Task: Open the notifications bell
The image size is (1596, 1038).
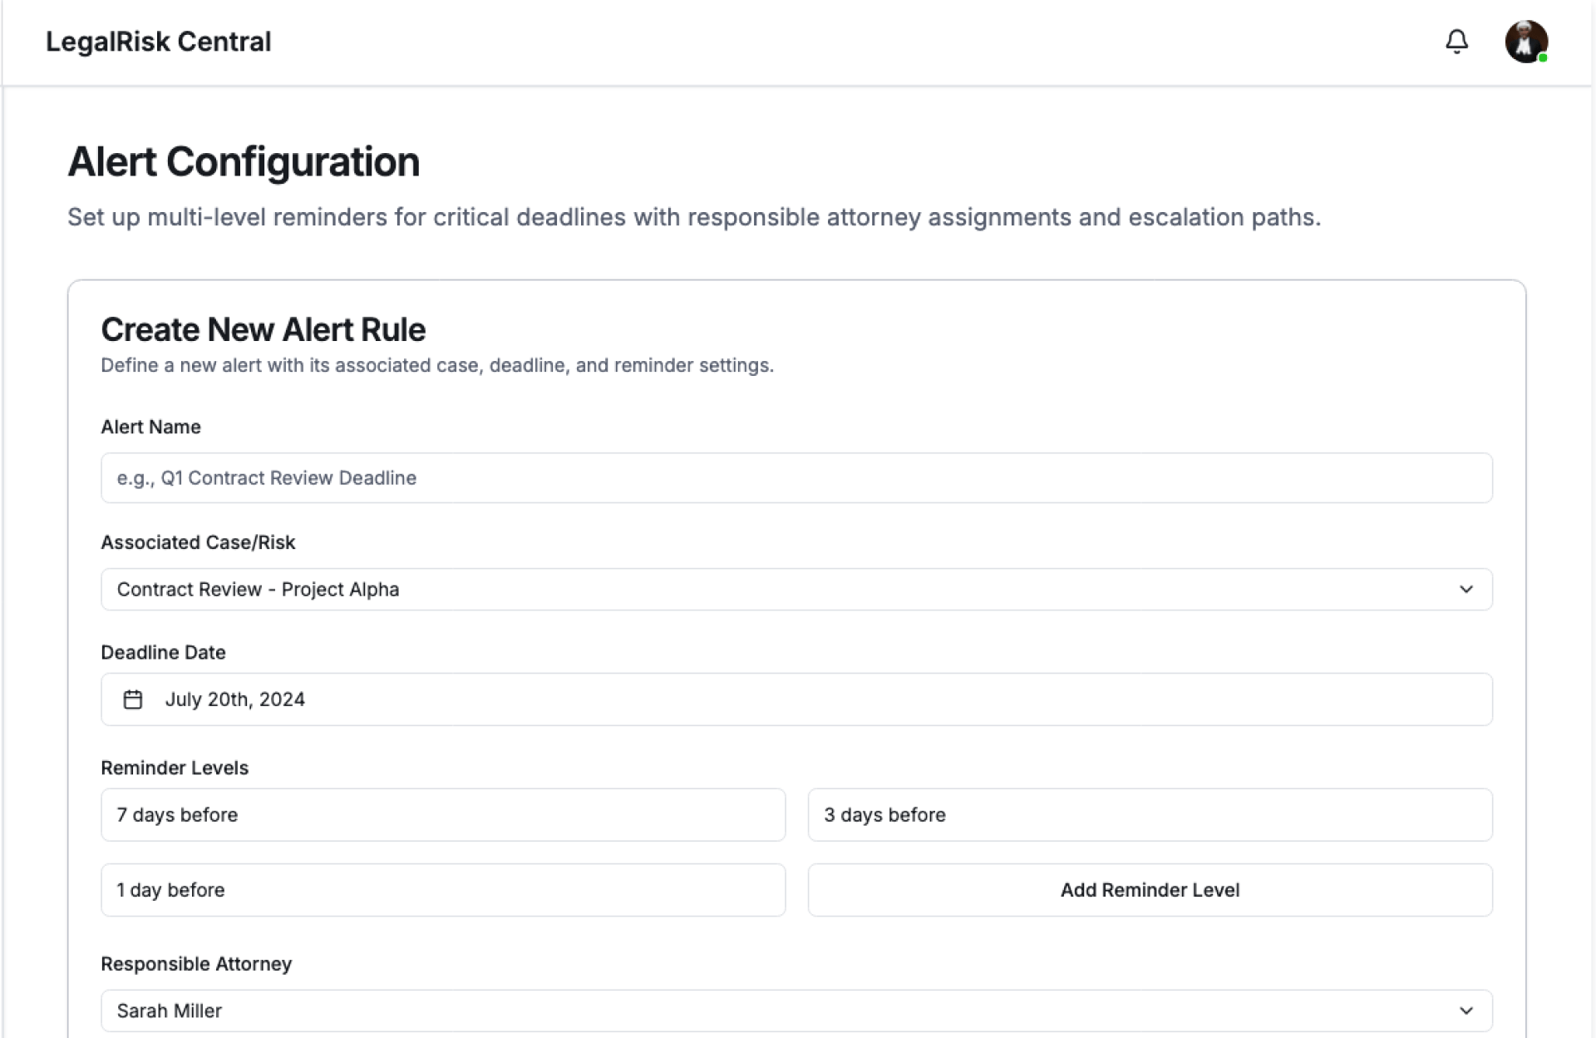Action: click(x=1456, y=42)
